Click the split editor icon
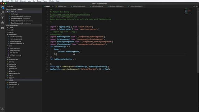Viewport: 199px width, 112px height. pos(194,6)
